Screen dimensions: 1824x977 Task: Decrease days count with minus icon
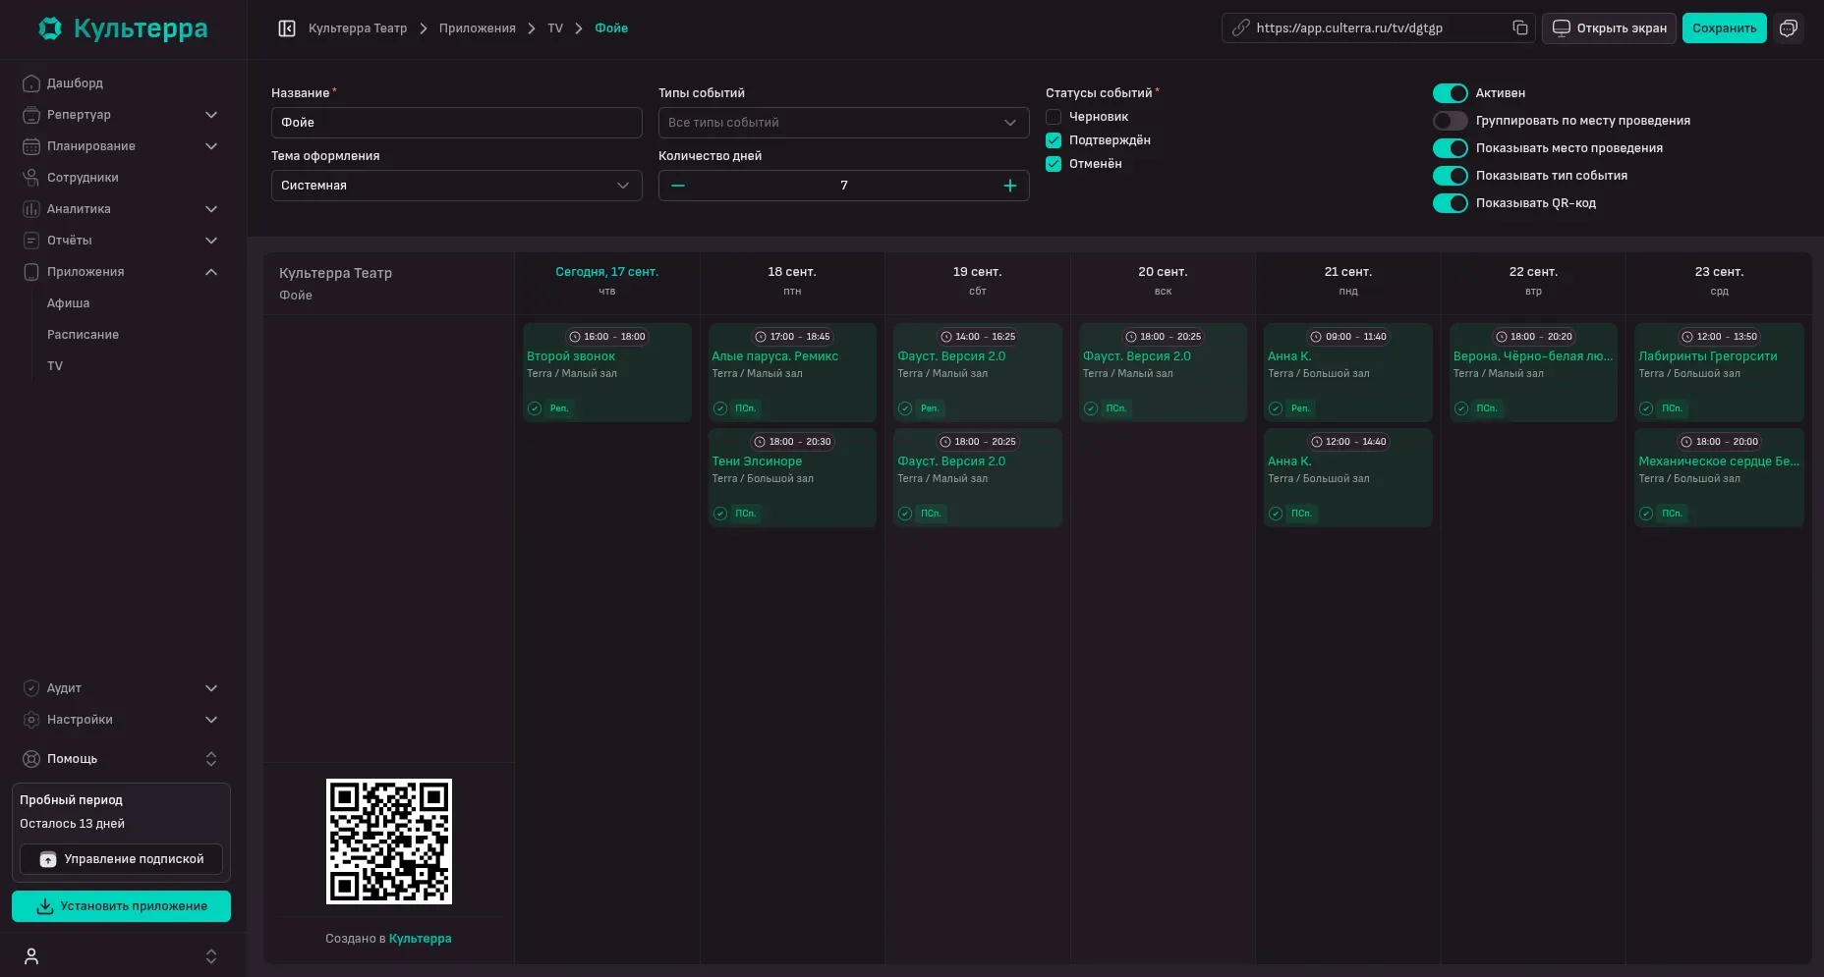(x=678, y=186)
